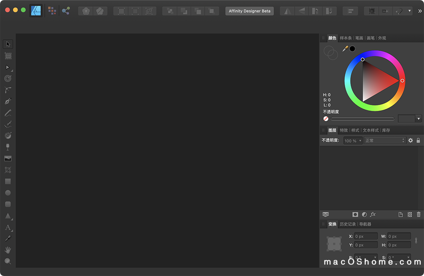The width and height of the screenshot is (424, 276).
Task: Toggle the no-fill circle by opacity slider
Action: click(x=326, y=119)
